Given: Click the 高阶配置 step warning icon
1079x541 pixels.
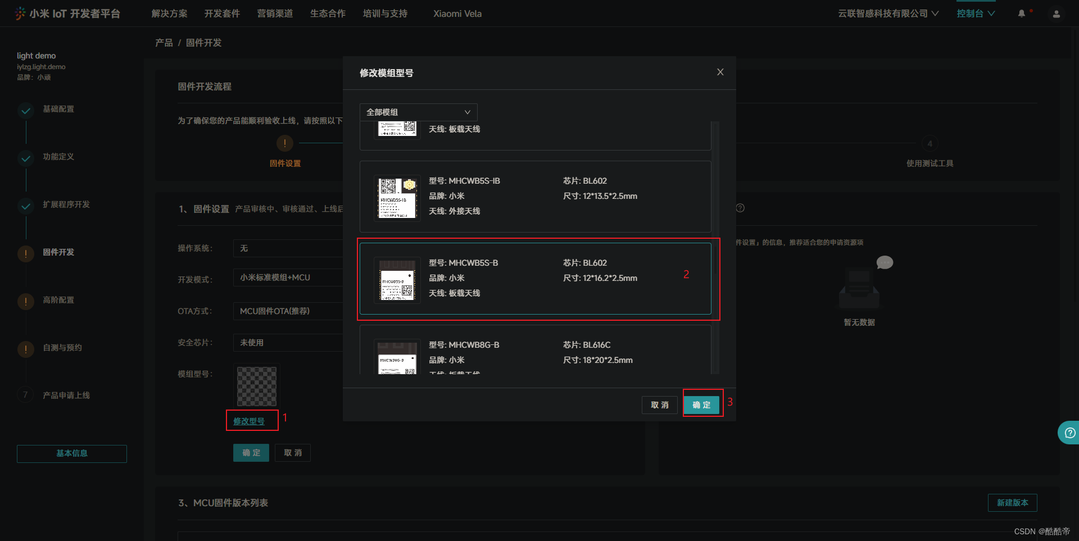Looking at the screenshot, I should [26, 302].
